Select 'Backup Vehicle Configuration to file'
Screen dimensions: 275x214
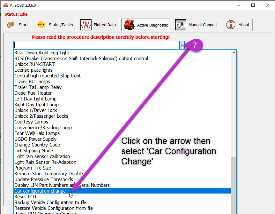point(122,202)
